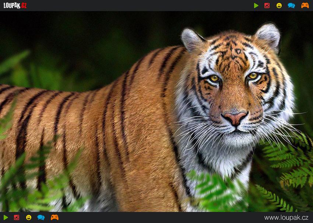Click the red camera icon in bottom bar
Image resolution: width=313 pixels, height=223 pixels.
(17, 217)
